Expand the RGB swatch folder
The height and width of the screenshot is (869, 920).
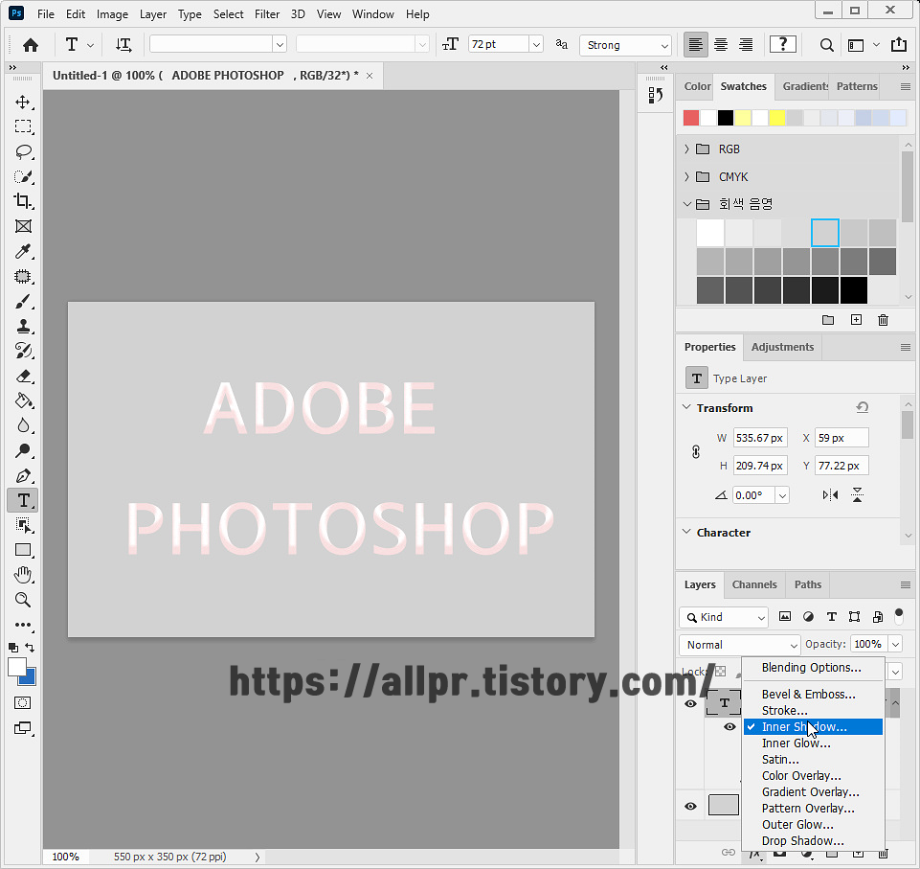pos(686,149)
